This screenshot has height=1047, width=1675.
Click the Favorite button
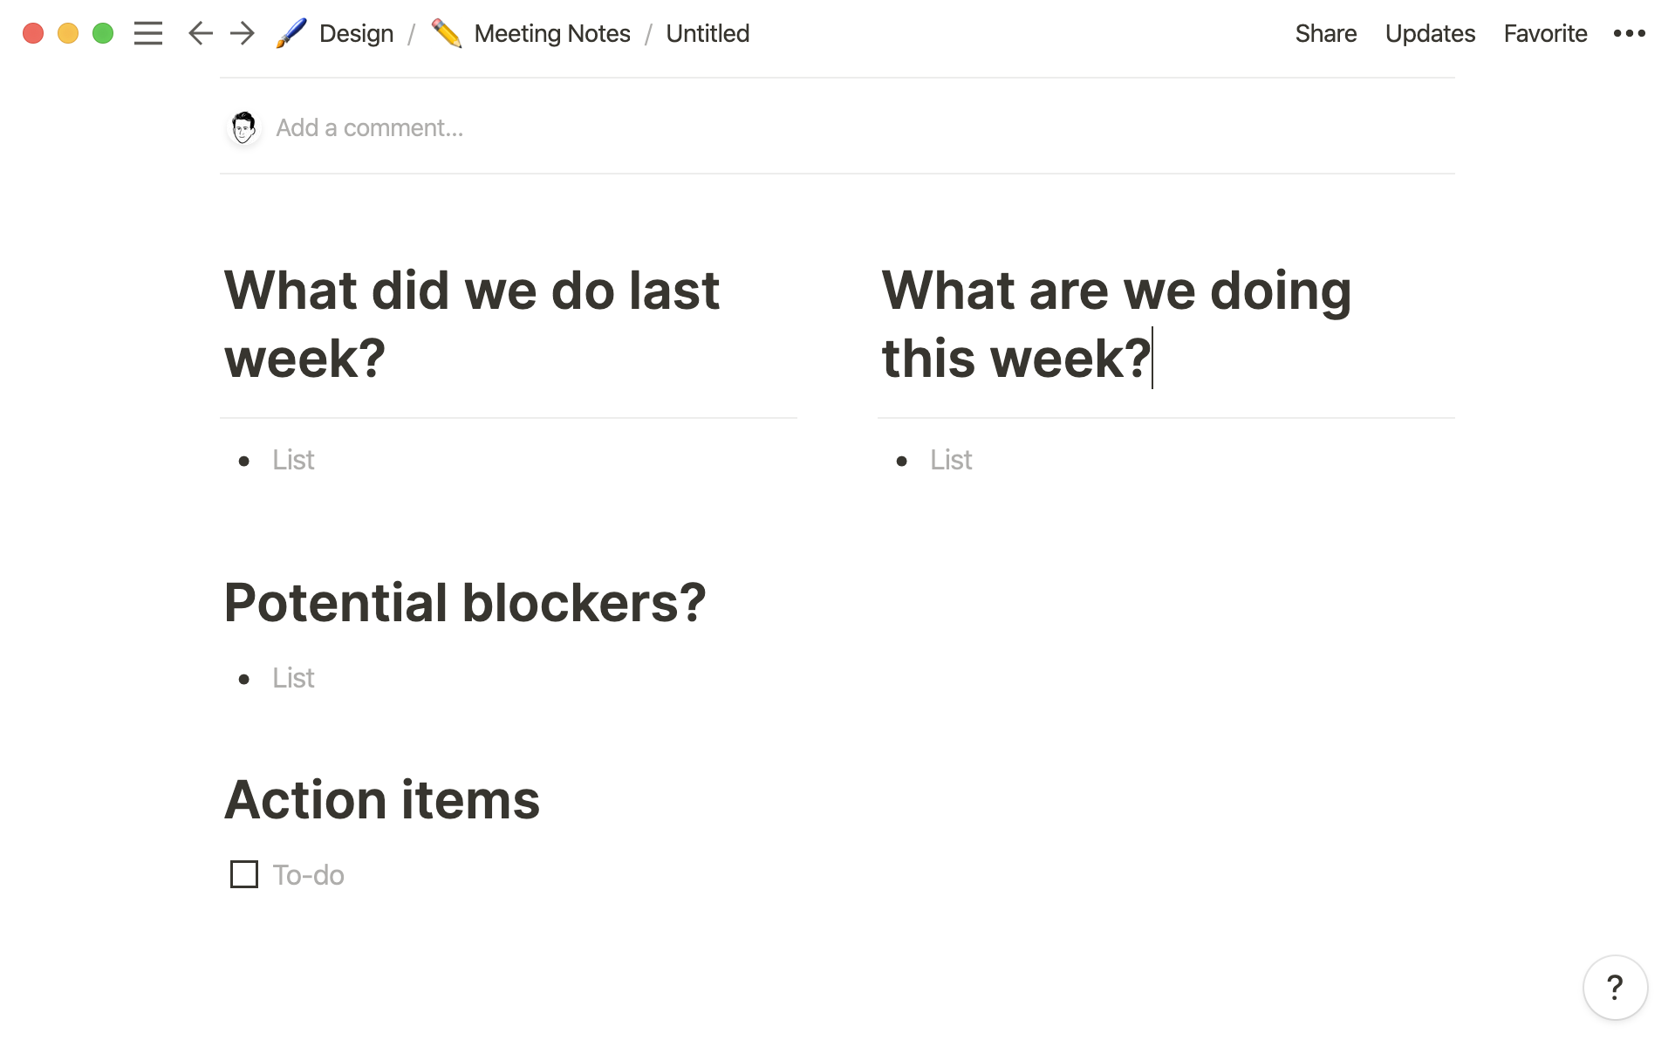(x=1545, y=34)
